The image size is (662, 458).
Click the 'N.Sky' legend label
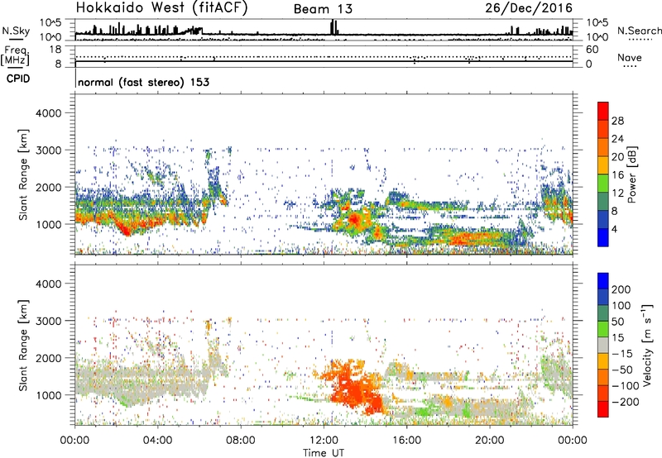pyautogui.click(x=16, y=31)
